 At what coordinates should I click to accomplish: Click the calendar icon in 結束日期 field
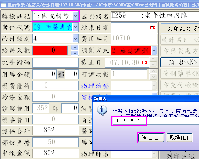[153, 27]
